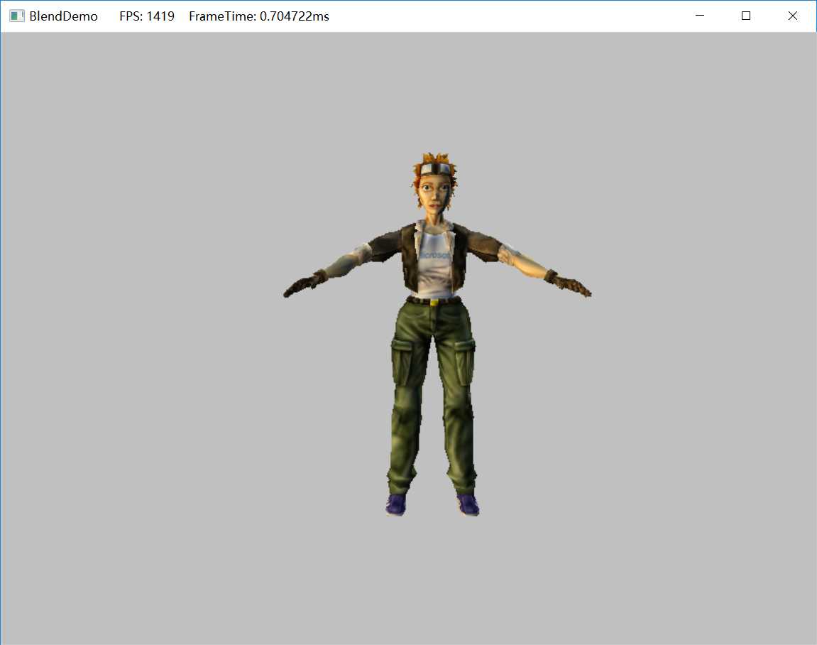Maximize the BlendDemo window
Screen dimensions: 817x645
point(745,16)
